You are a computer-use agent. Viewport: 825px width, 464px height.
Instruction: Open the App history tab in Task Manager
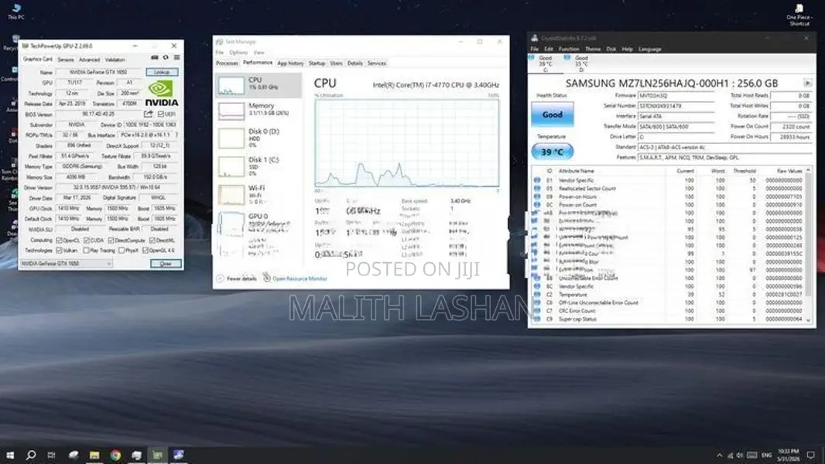[x=290, y=63]
